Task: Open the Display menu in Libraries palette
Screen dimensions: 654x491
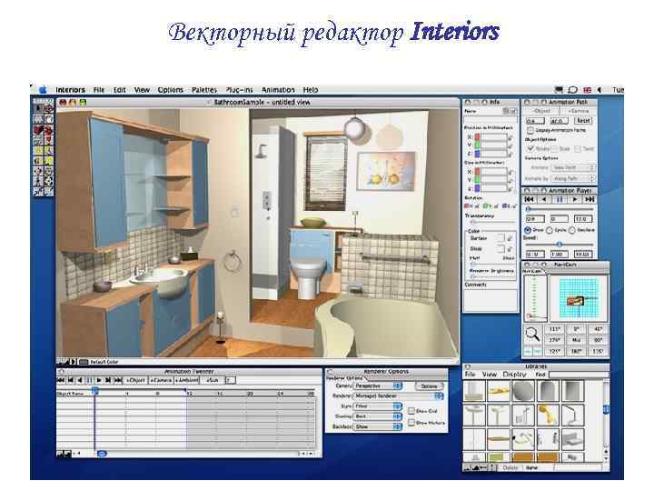Action: pyautogui.click(x=514, y=375)
